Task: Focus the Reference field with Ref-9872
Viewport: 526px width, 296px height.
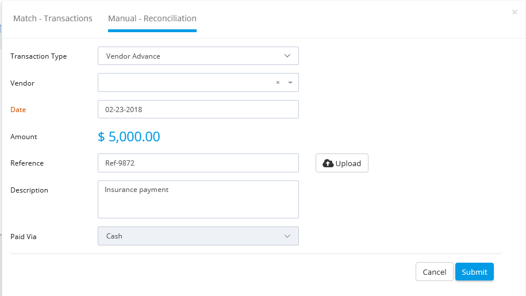Action: (x=198, y=163)
